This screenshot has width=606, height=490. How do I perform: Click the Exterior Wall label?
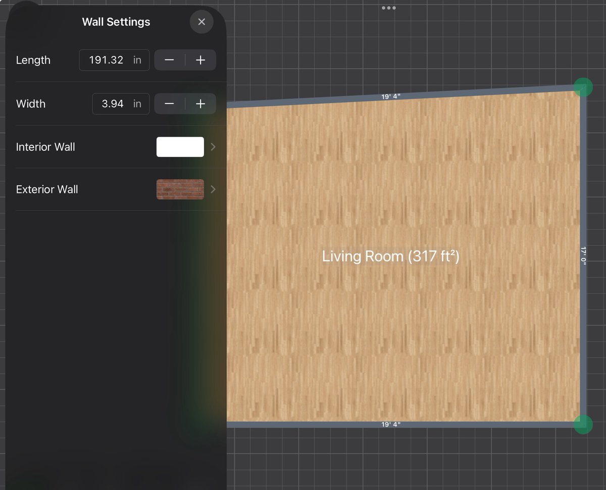[x=47, y=190]
